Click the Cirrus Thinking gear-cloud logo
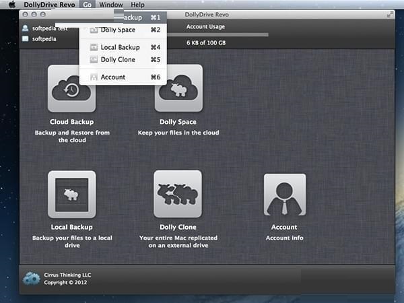 [32, 278]
